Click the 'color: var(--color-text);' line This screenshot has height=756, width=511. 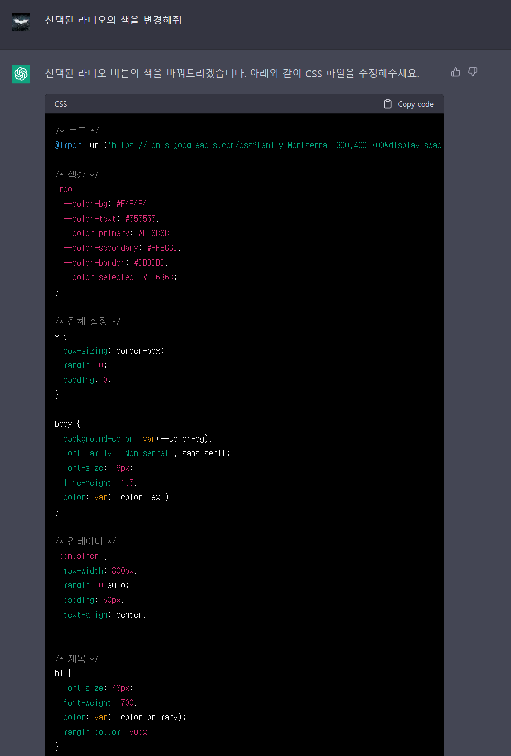coord(118,497)
